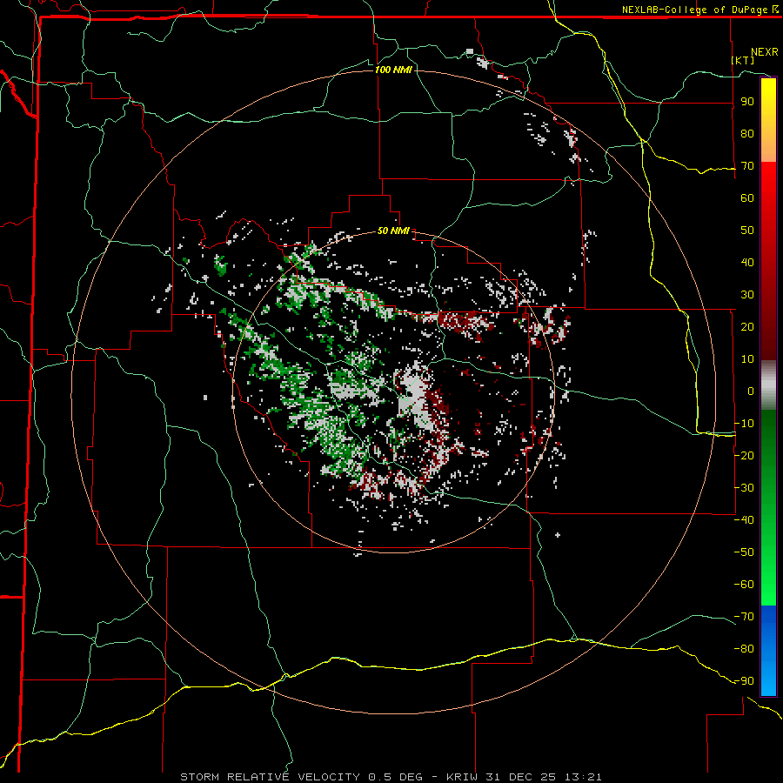The width and height of the screenshot is (783, 783).
Task: Click the positive 70 knot scale label
Action: point(747,166)
